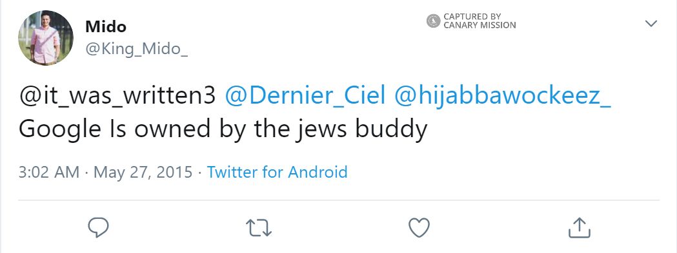
Task: Click the Captured by Canary Mission text
Action: click(x=480, y=21)
